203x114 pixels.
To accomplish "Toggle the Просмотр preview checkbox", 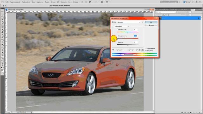I will [x=146, y=51].
